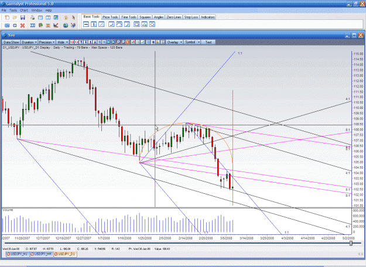Close the USDJPY_H1 tab with its X

(8, 254)
